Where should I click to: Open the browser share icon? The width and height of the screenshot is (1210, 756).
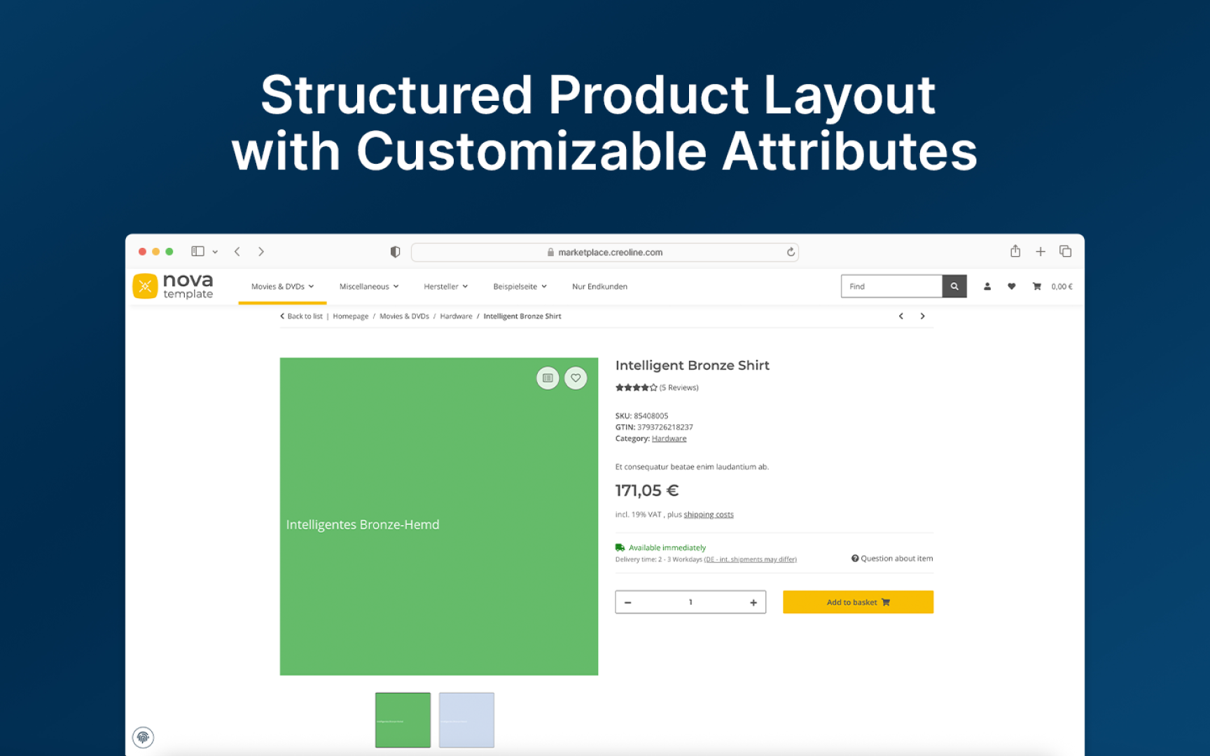point(1015,251)
